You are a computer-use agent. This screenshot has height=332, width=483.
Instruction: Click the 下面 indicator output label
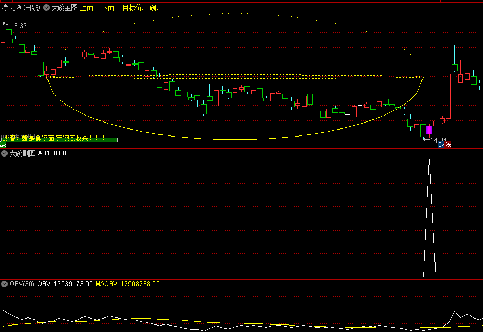(x=110, y=8)
